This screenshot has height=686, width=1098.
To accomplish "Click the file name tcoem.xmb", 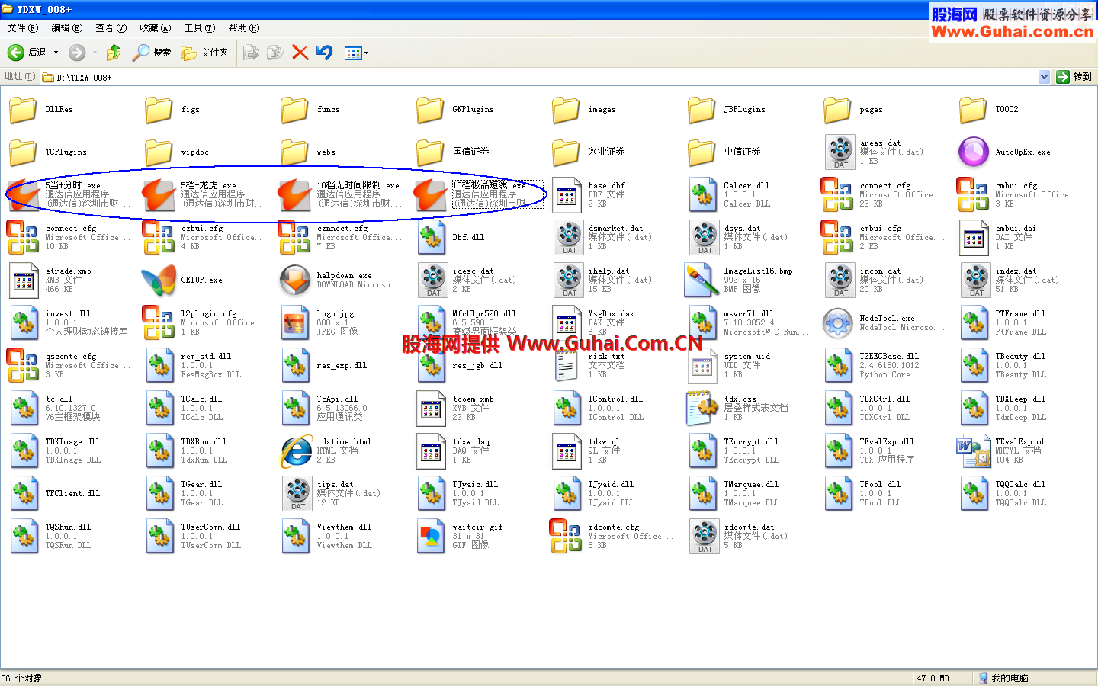I will (473, 399).
